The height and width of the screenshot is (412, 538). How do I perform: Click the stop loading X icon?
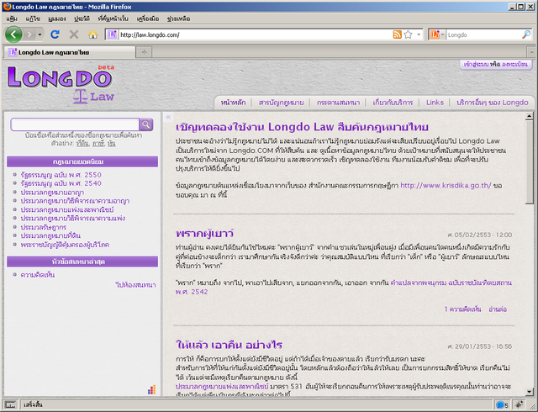point(74,34)
